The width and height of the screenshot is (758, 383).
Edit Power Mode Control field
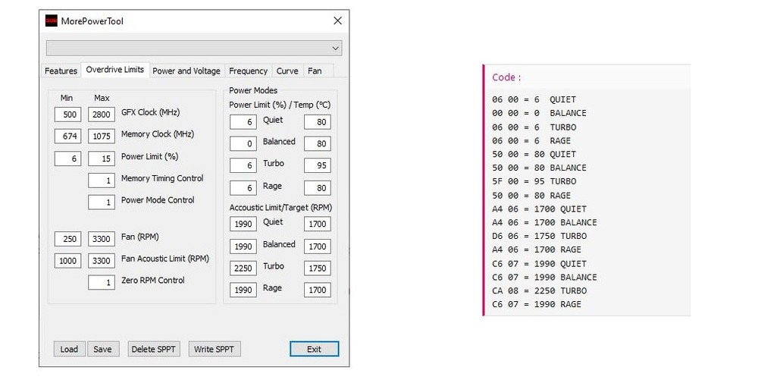102,202
